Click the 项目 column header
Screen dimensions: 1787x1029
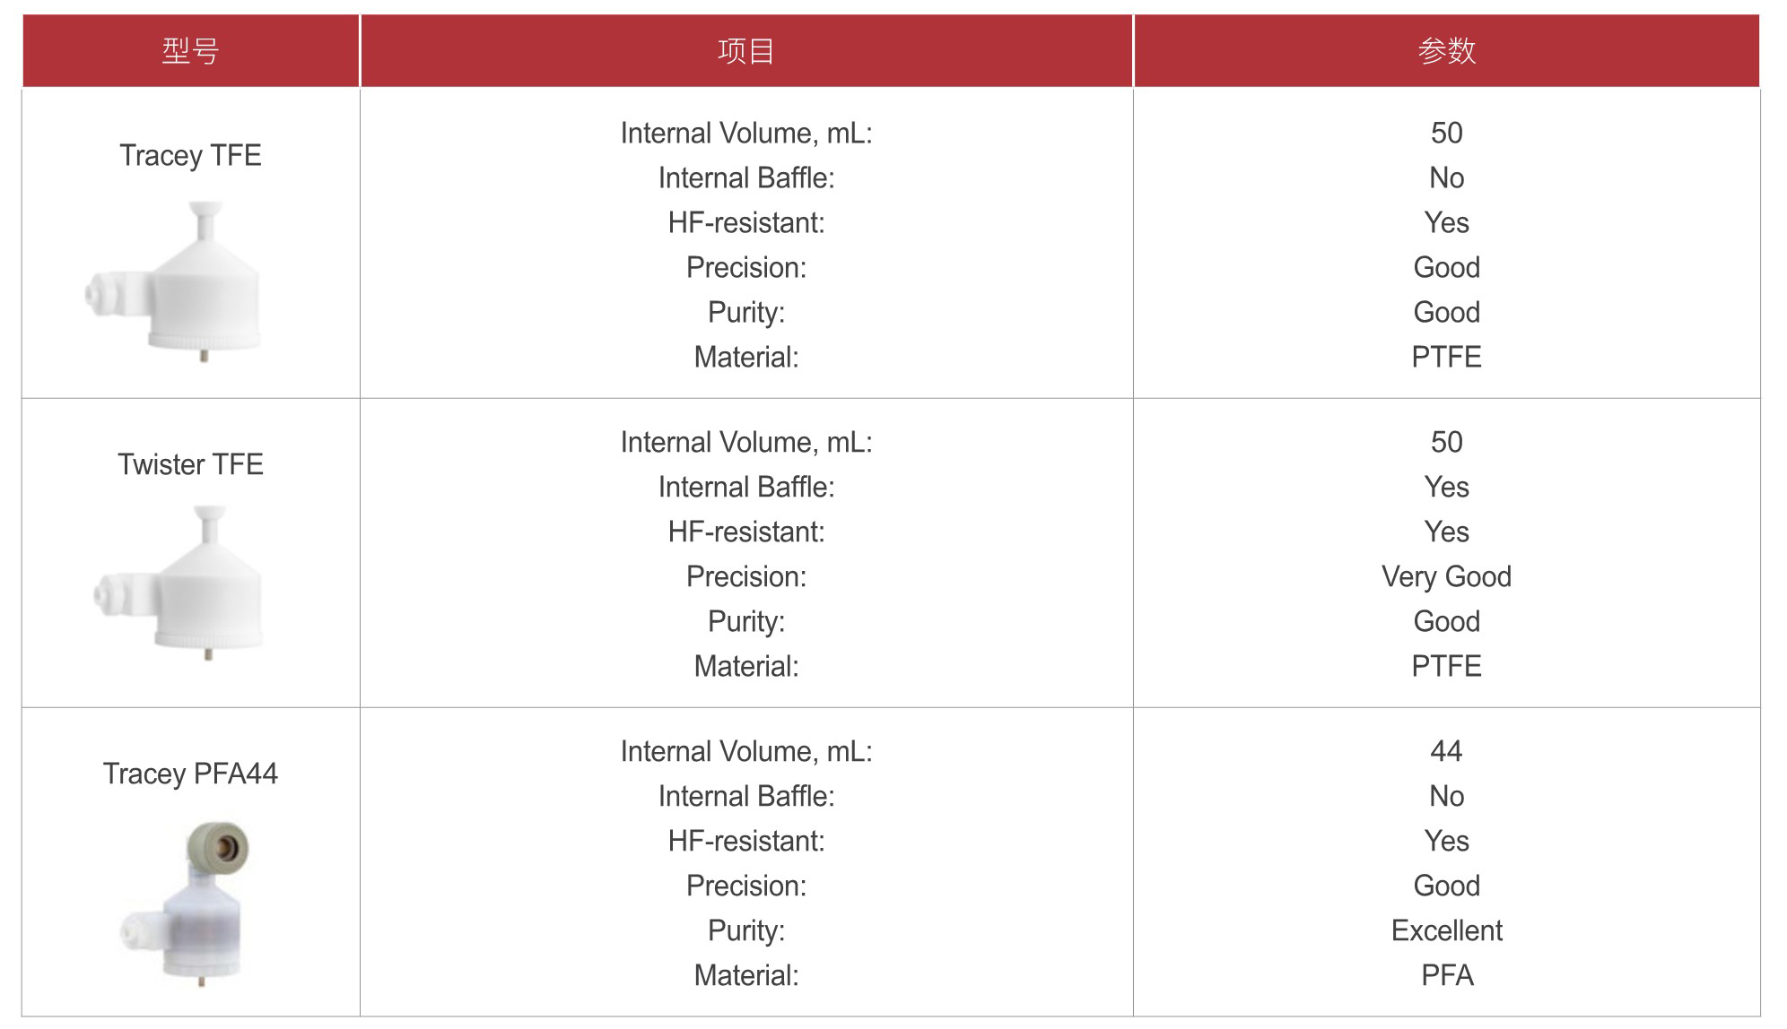click(x=746, y=51)
